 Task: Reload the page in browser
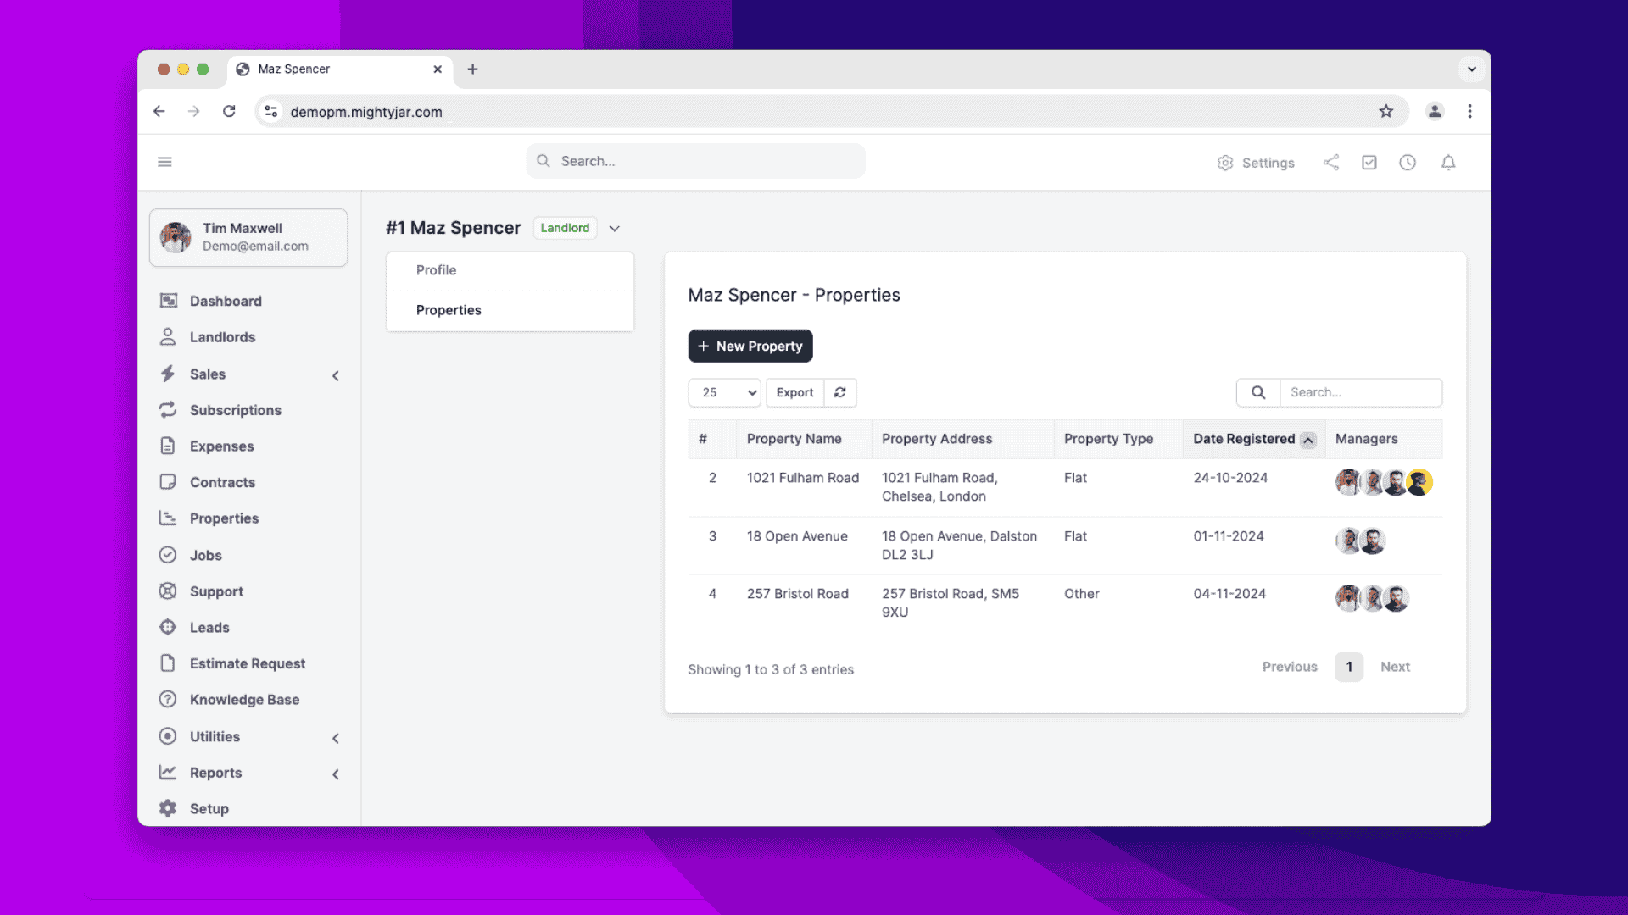point(229,111)
